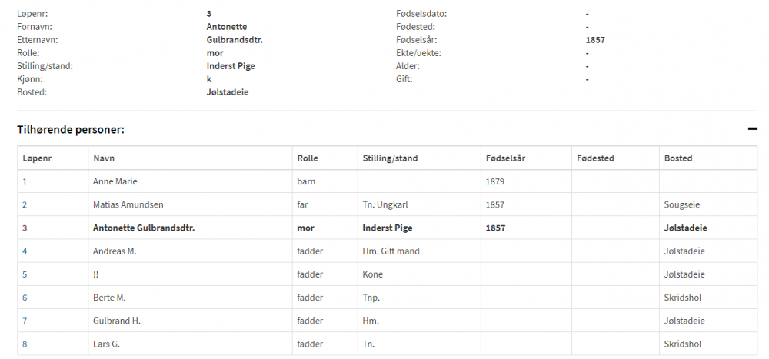
Task: Click the Løpenr column header
Action: [x=36, y=158]
